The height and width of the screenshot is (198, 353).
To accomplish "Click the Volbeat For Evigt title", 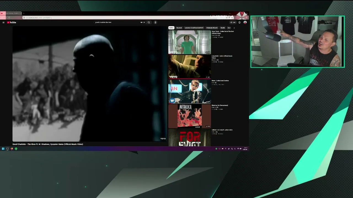I will click(222, 130).
